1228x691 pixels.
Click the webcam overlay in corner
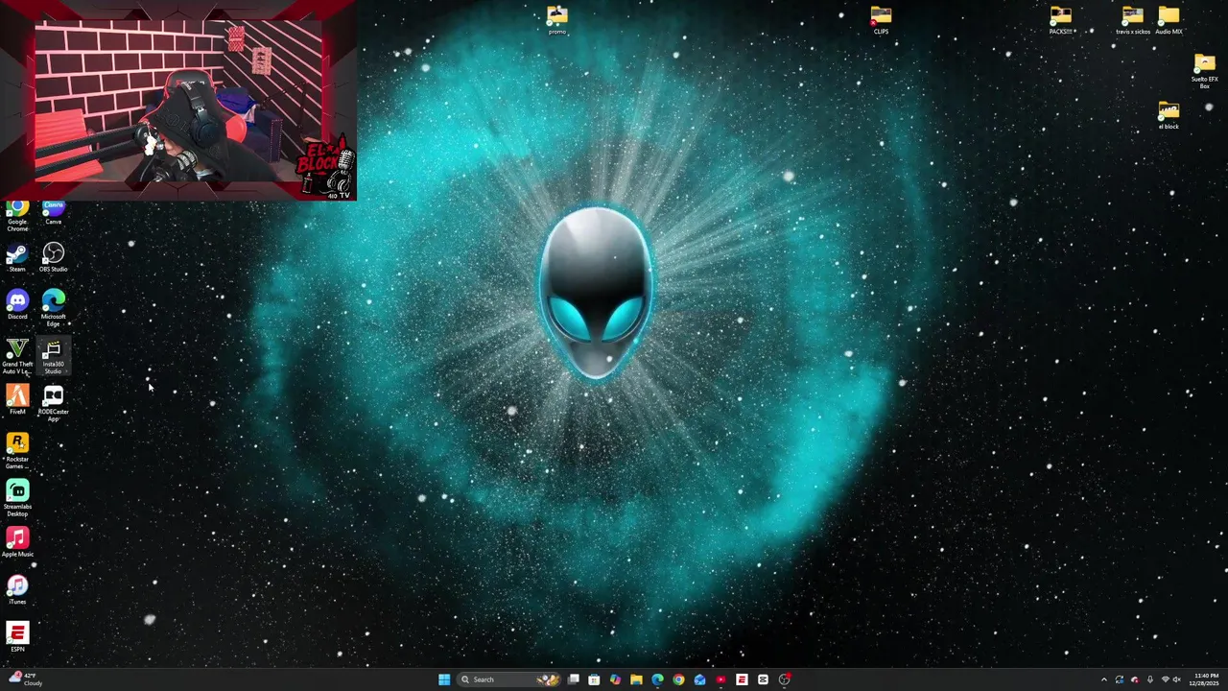(x=178, y=101)
